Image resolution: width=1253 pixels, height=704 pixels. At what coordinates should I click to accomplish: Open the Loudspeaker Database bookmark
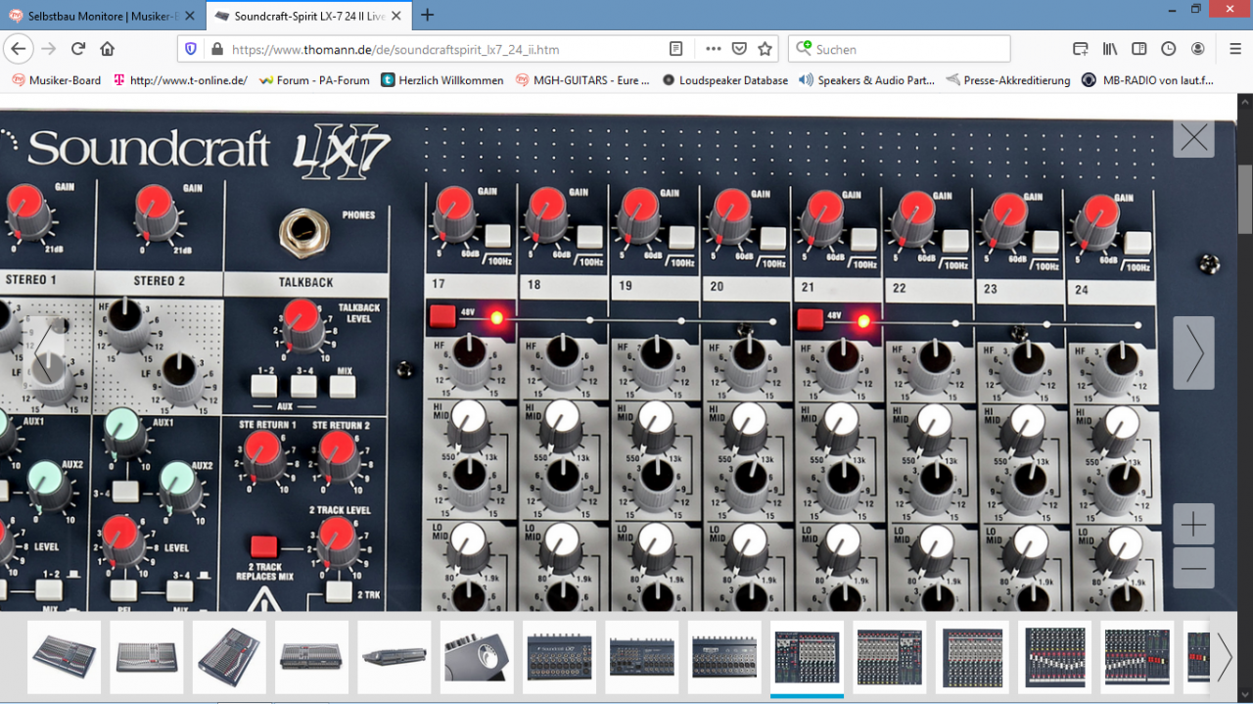tap(724, 80)
